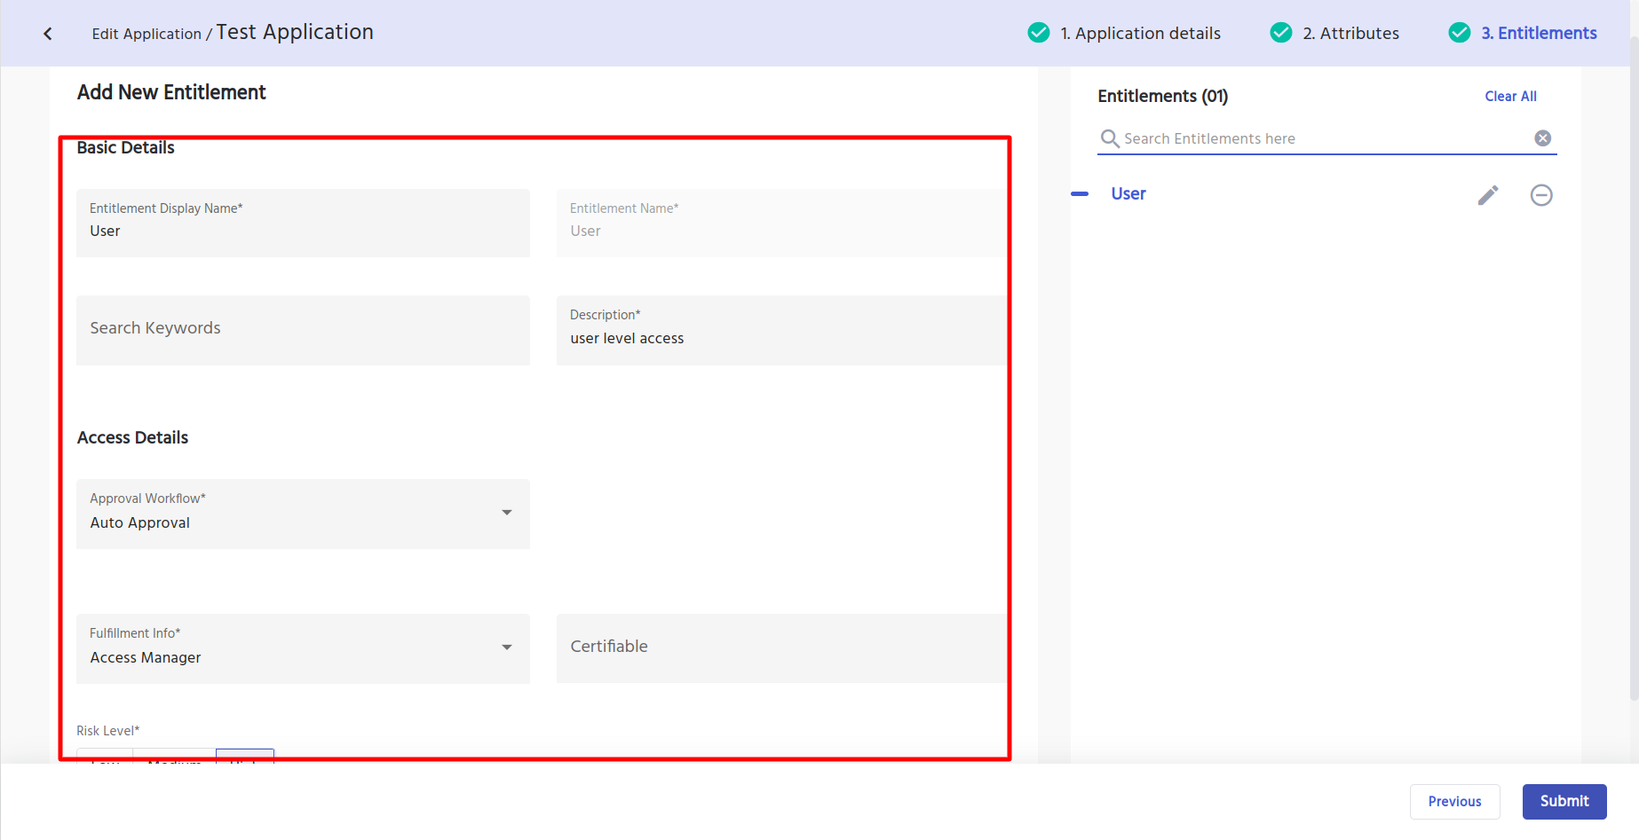Click into the Search Keywords field

point(302,329)
